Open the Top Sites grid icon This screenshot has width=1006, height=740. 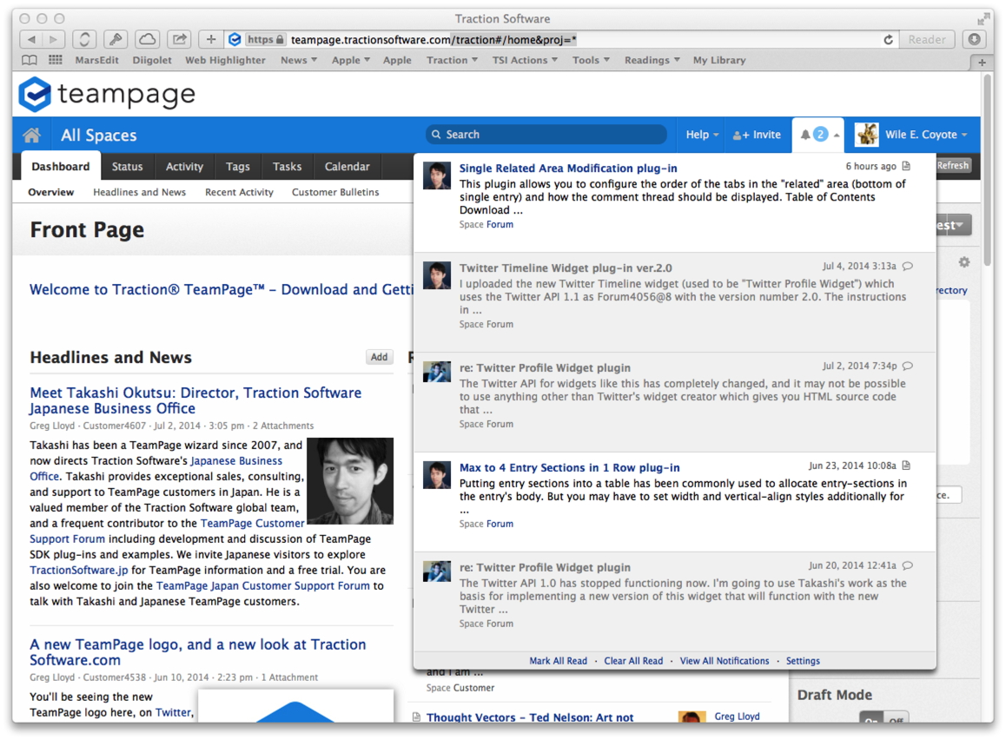point(56,61)
